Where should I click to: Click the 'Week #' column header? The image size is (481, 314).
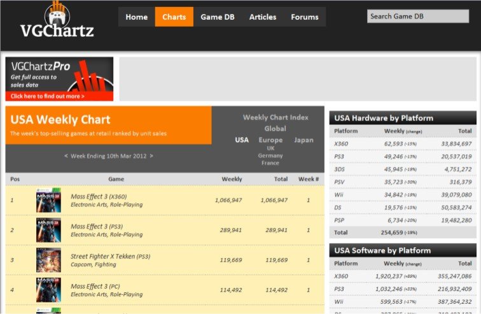309,179
